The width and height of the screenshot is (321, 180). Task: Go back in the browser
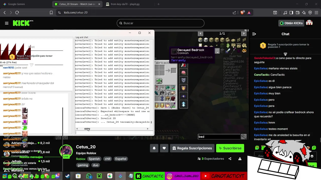[x=5, y=12]
